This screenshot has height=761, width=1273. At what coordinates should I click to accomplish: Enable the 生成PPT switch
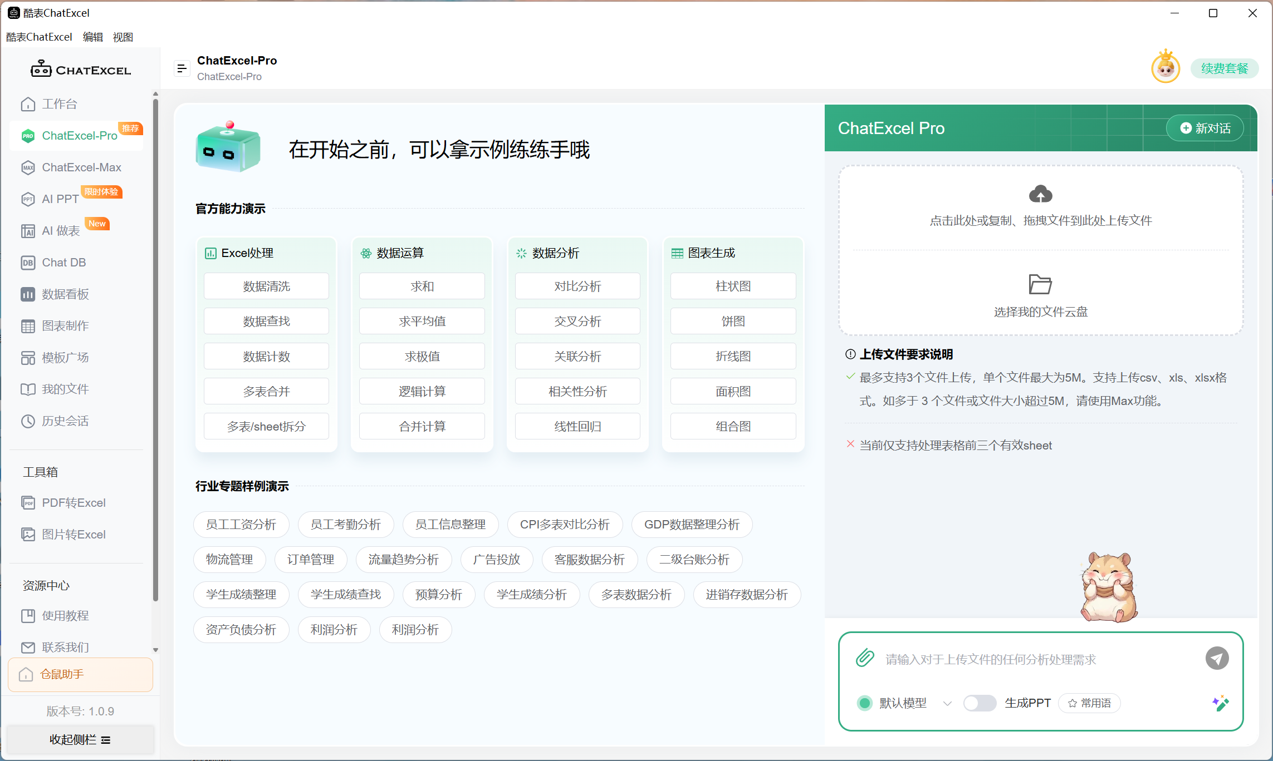(x=980, y=703)
